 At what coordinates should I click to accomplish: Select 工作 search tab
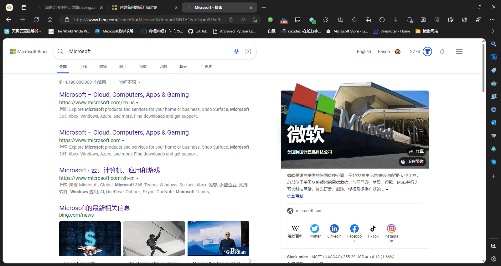click(x=83, y=67)
